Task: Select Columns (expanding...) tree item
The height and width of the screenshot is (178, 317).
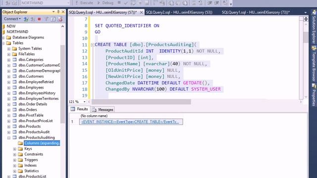Action: click(42, 143)
